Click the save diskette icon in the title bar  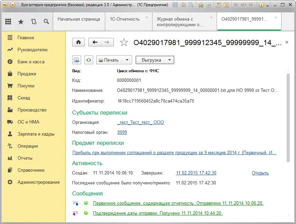[175, 5]
